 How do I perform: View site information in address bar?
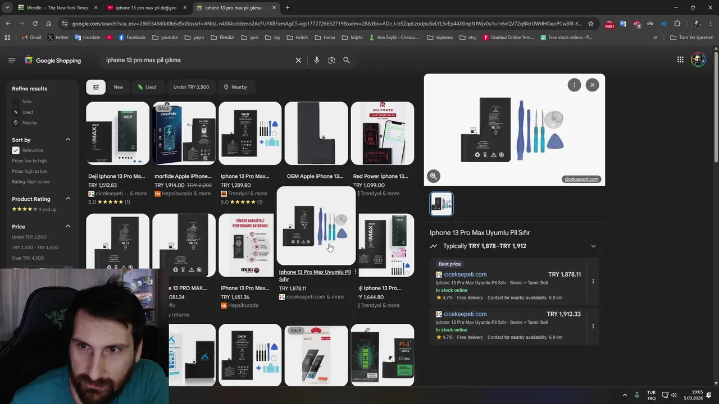coord(65,24)
